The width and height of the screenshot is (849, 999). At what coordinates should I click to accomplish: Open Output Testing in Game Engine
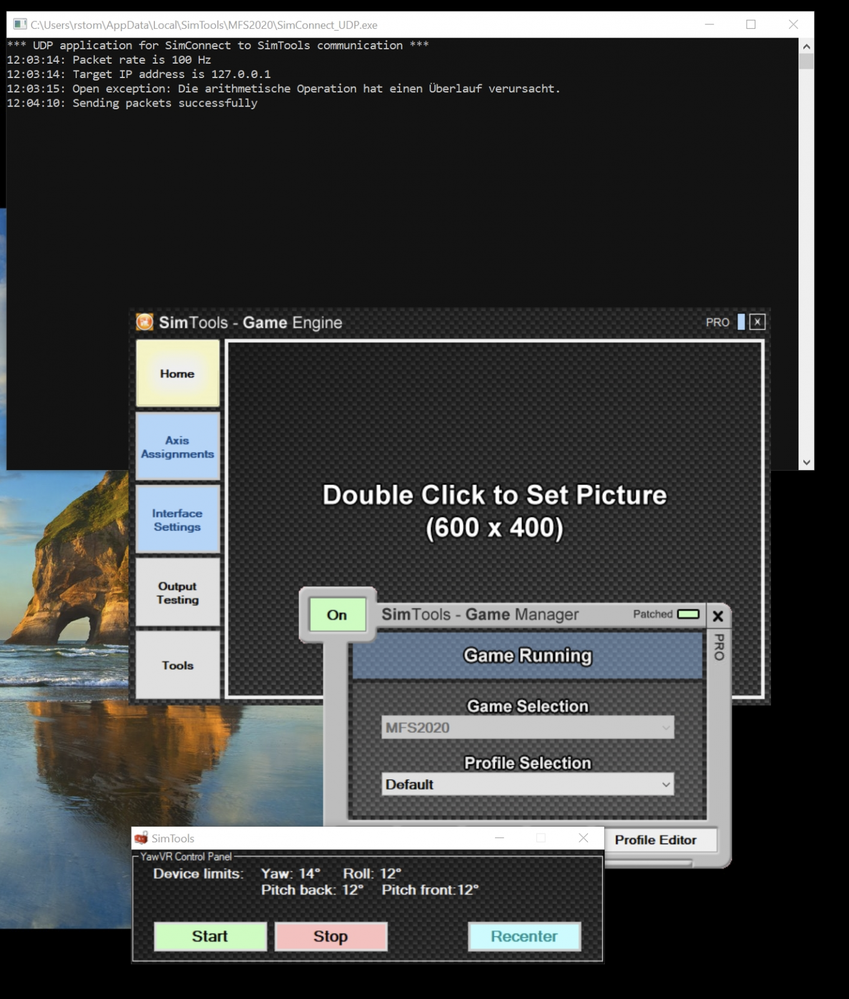point(178,593)
